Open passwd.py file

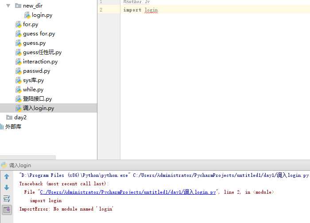click(36, 71)
